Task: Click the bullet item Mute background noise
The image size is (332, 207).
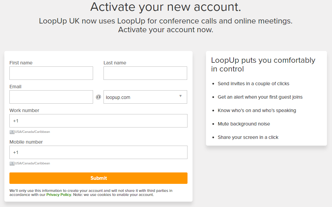Action: point(244,123)
